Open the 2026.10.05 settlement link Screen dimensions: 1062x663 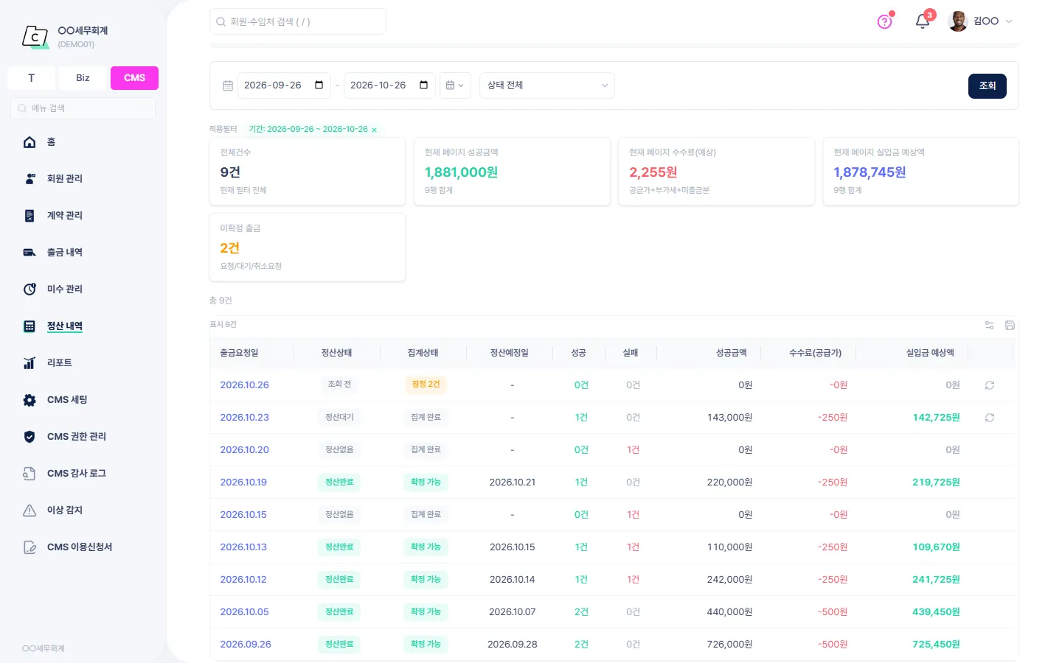tap(244, 612)
